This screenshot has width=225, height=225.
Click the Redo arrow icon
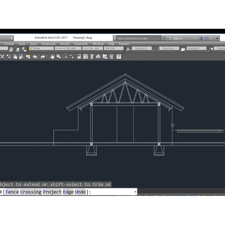[x=43, y=57]
